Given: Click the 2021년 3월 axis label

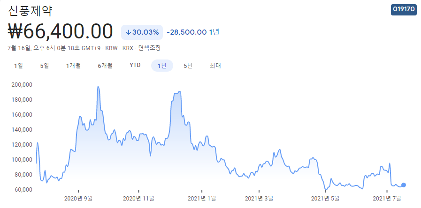Looking at the screenshot, I should click(x=259, y=198).
